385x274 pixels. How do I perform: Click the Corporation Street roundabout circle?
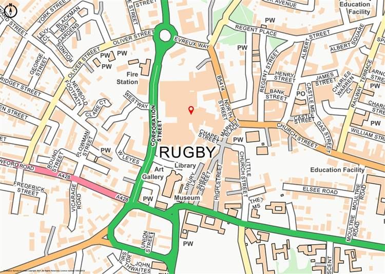coord(165,35)
